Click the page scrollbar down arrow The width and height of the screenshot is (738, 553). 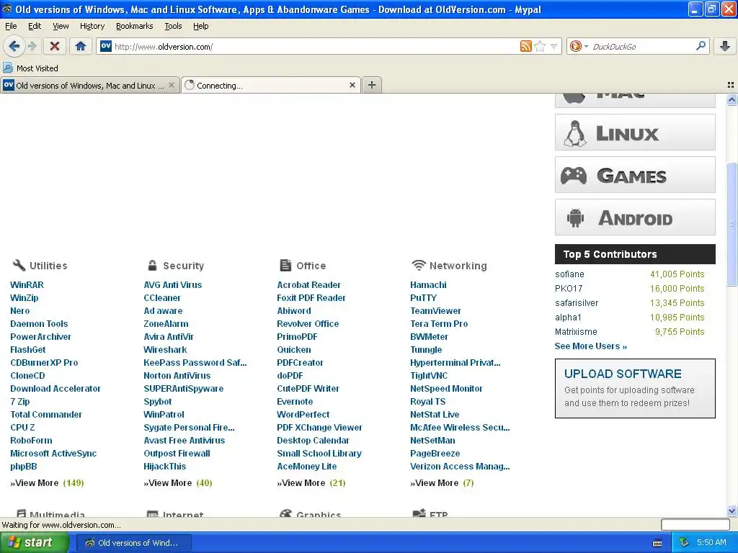pos(732,511)
